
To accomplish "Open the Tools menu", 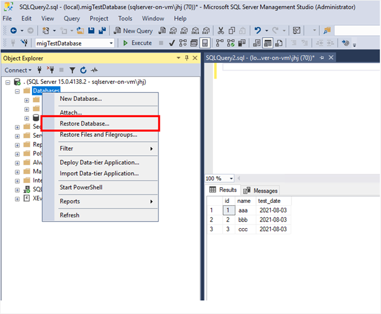I will click(x=125, y=19).
